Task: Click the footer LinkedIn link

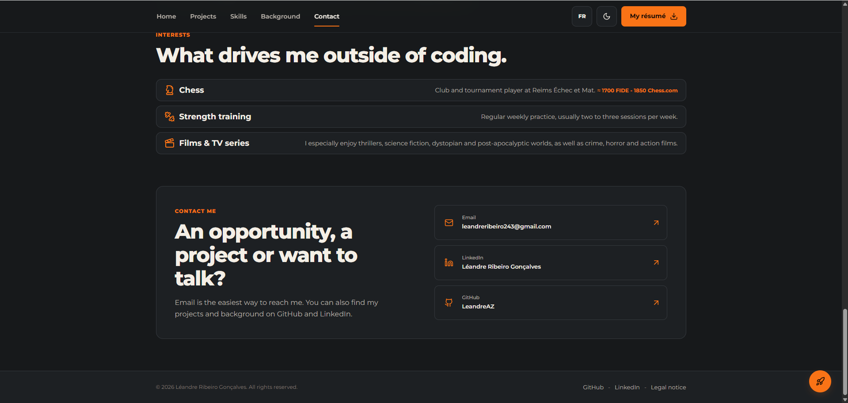Action: click(x=627, y=388)
